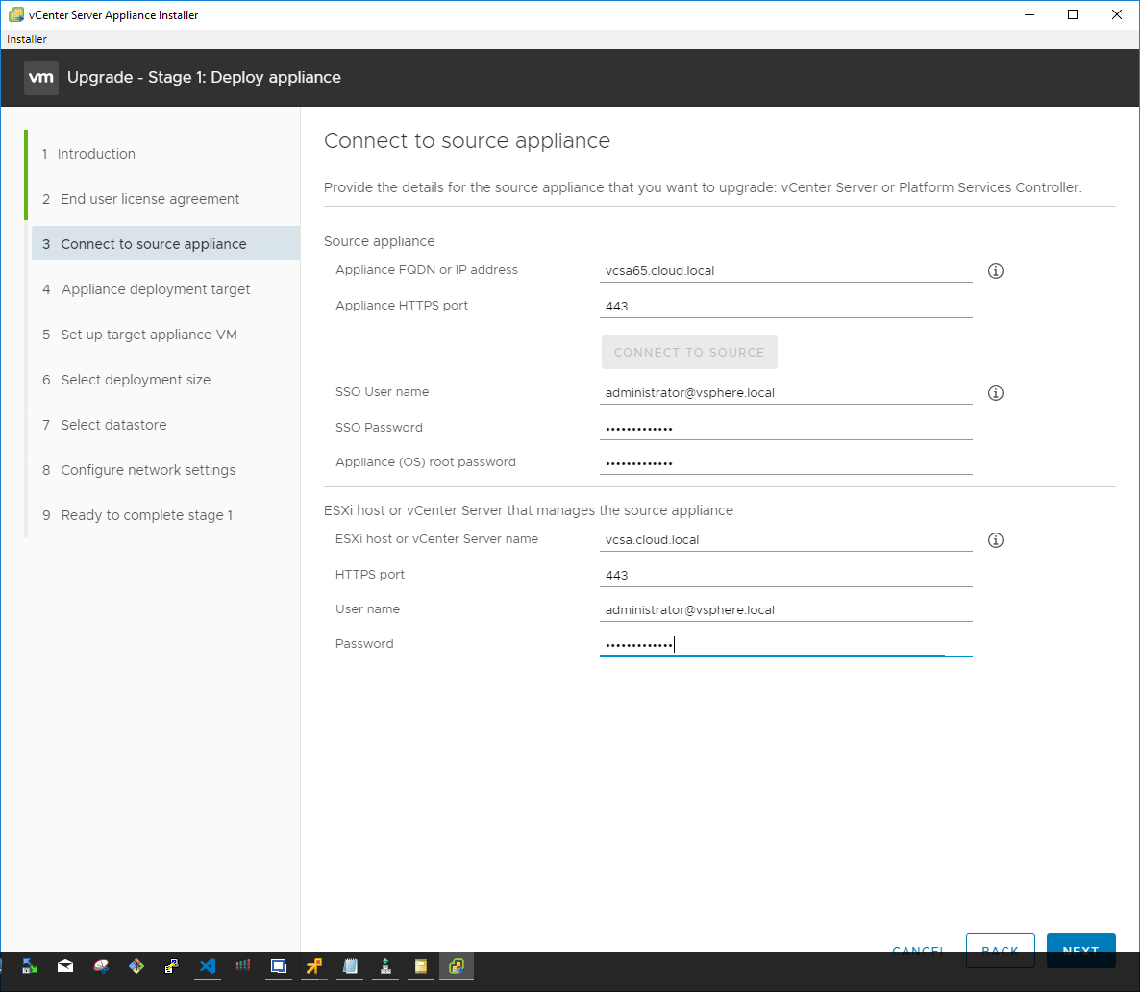Focus the ESXi User name field
Screen dimensions: 1140x992
(x=786, y=610)
